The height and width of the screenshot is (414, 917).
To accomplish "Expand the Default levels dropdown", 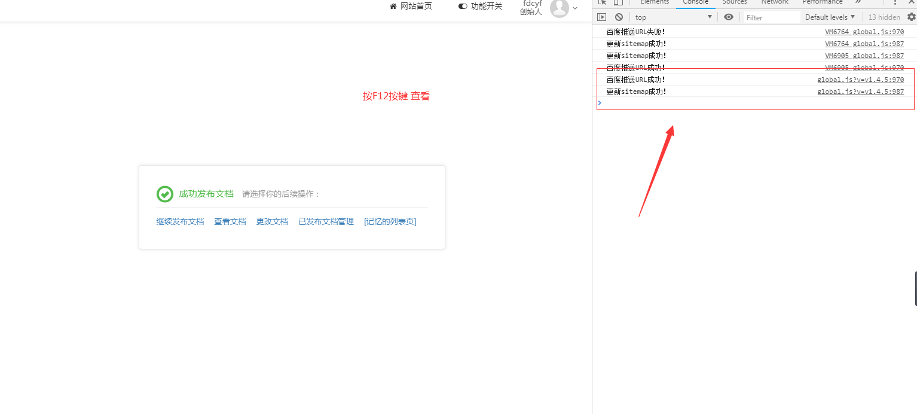I will 830,17.
